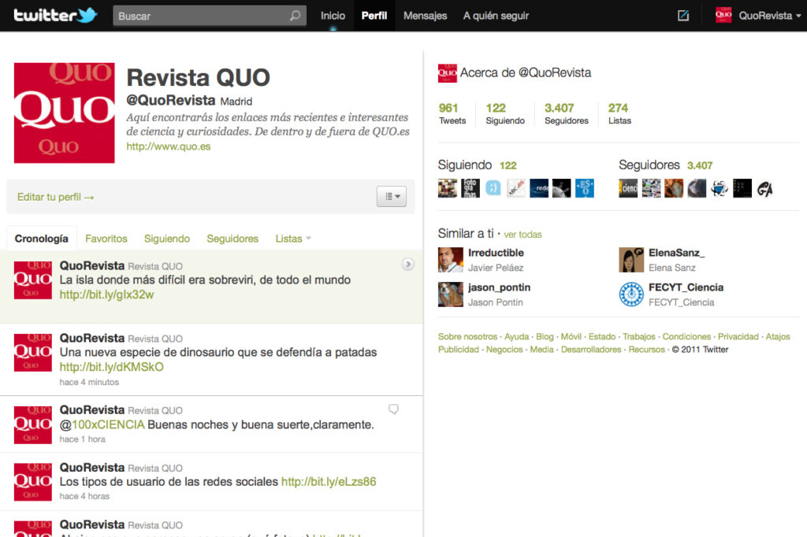Click the @100xCIENCIA mention

pyautogui.click(x=102, y=425)
